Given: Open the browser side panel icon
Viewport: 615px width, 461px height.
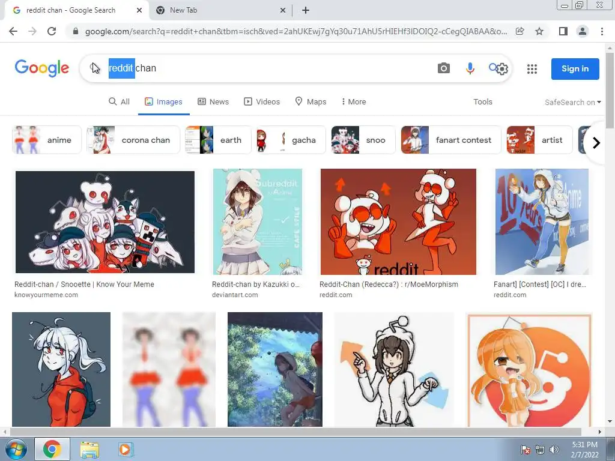Looking at the screenshot, I should [563, 31].
